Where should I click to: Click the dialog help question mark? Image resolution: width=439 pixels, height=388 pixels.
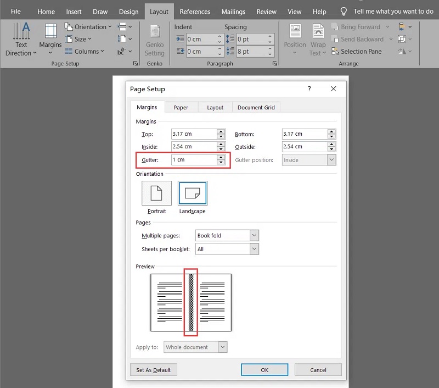309,89
